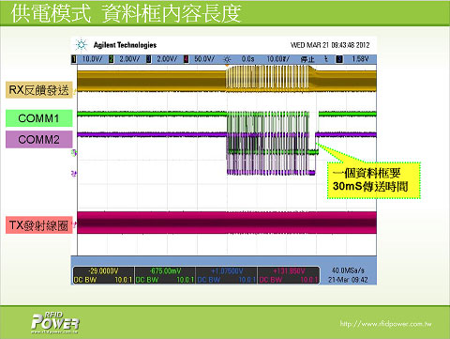This screenshot has width=450, height=339.
Task: Click the yellow 30mS callout note
Action: point(374,180)
